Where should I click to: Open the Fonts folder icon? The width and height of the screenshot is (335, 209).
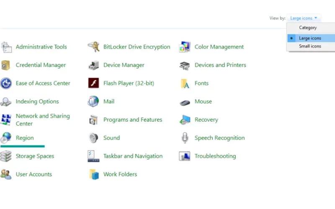[x=185, y=83]
